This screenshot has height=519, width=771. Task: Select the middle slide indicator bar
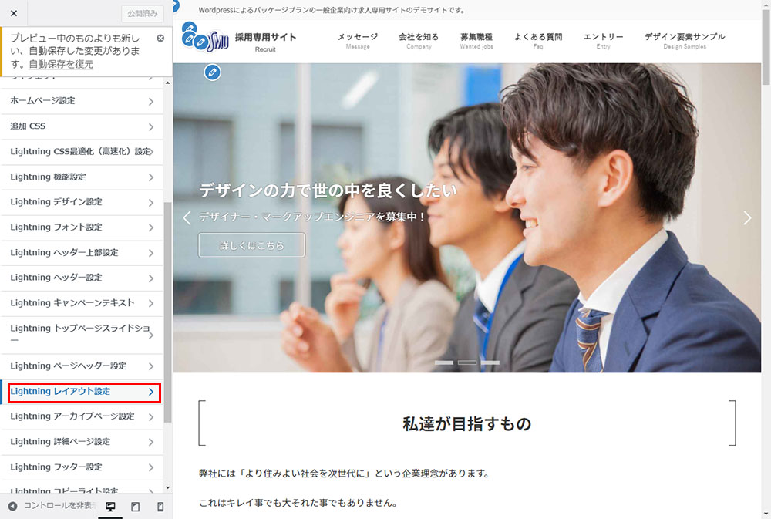(467, 362)
